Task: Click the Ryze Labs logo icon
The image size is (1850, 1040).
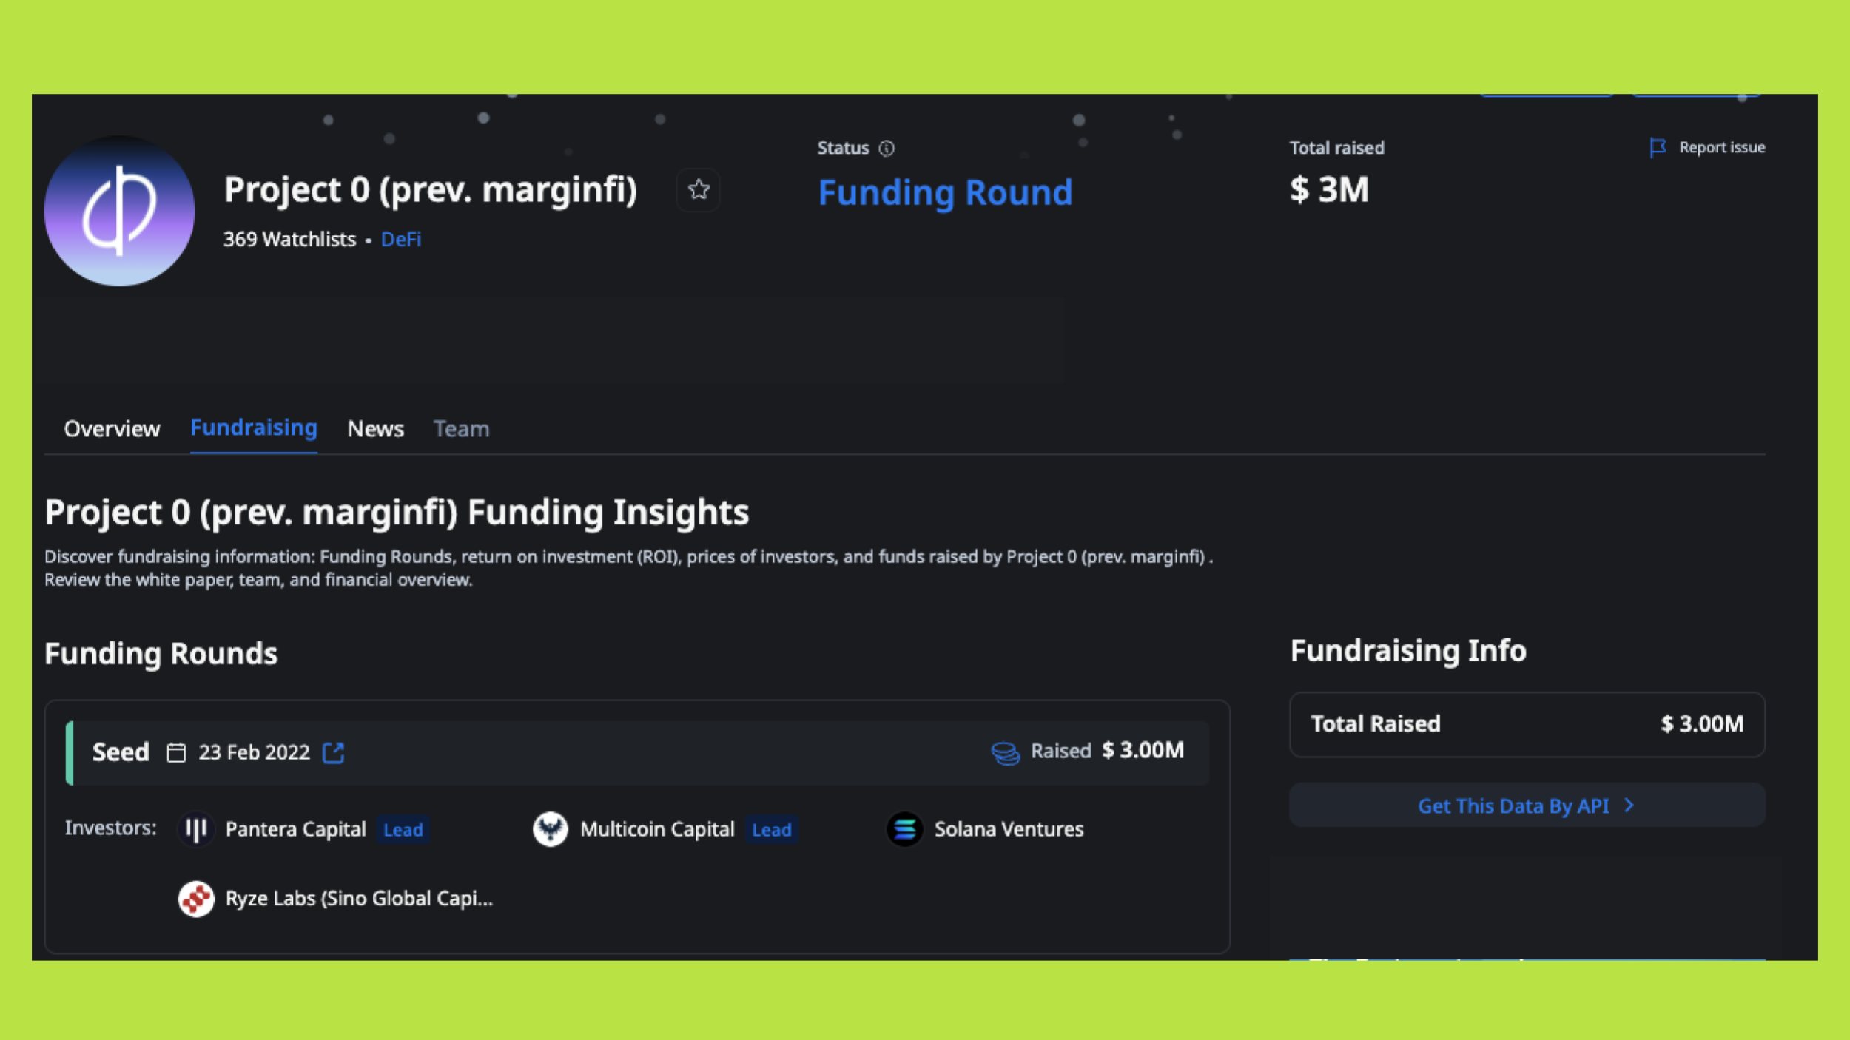Action: [196, 899]
